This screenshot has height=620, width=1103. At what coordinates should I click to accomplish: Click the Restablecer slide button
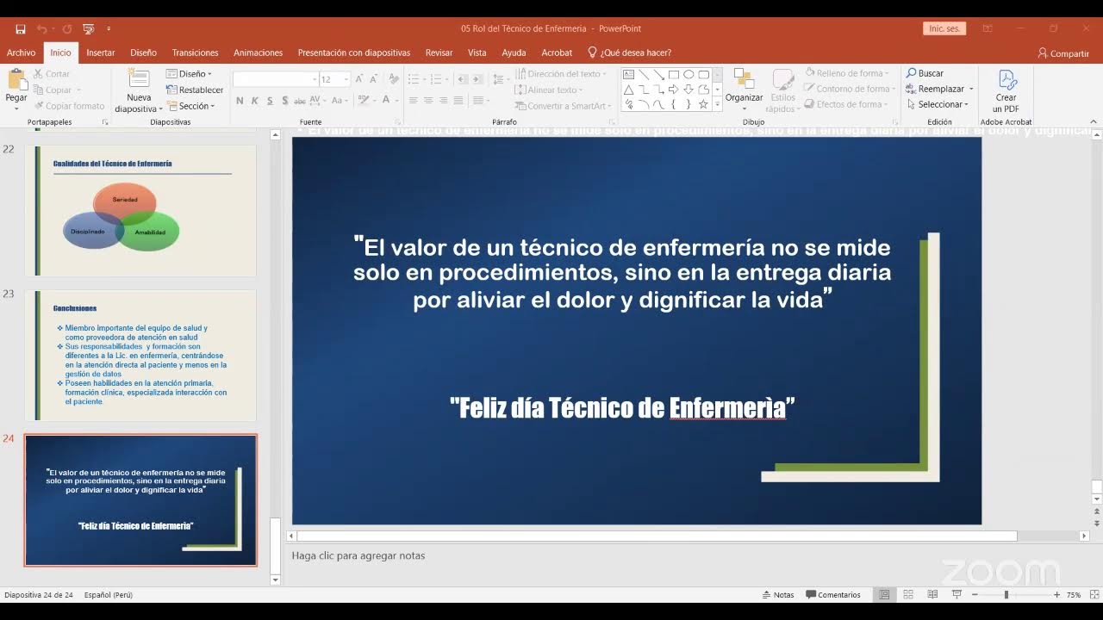tap(195, 90)
